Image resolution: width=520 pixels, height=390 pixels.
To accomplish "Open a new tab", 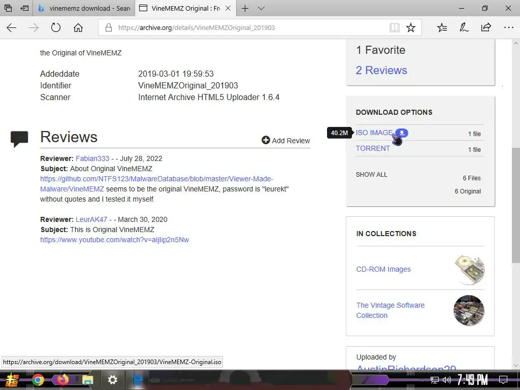I will click(245, 8).
